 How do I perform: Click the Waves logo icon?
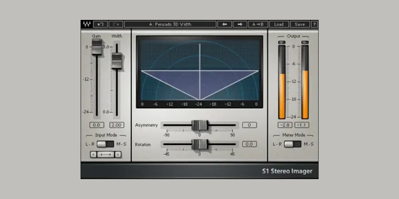[87, 24]
